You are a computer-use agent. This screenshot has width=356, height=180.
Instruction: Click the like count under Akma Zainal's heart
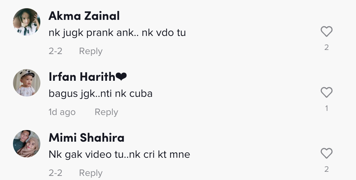327,47
